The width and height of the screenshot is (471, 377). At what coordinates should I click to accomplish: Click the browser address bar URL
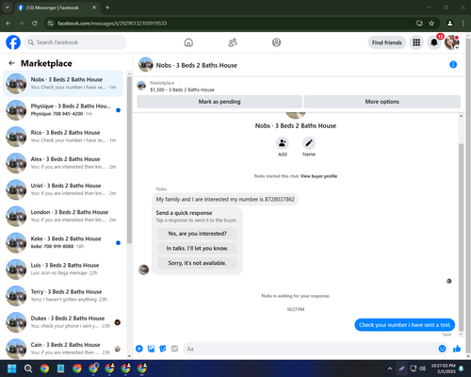[x=112, y=24]
